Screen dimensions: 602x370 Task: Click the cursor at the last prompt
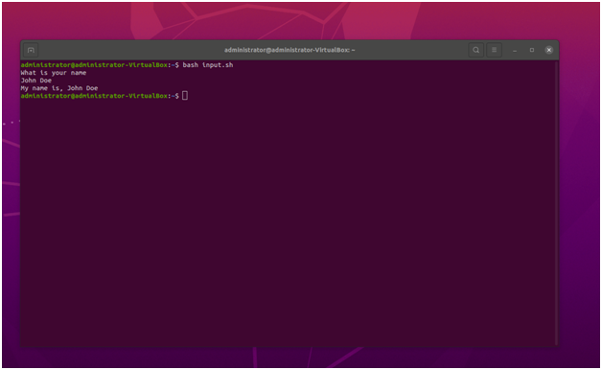(x=185, y=96)
